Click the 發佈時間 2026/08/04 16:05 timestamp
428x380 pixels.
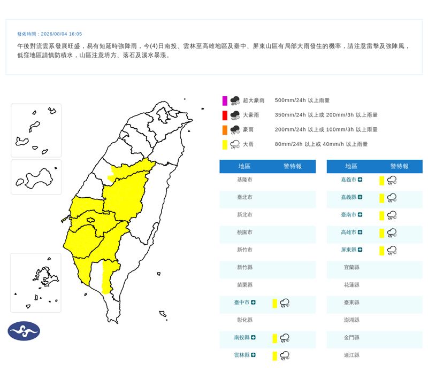pos(49,34)
